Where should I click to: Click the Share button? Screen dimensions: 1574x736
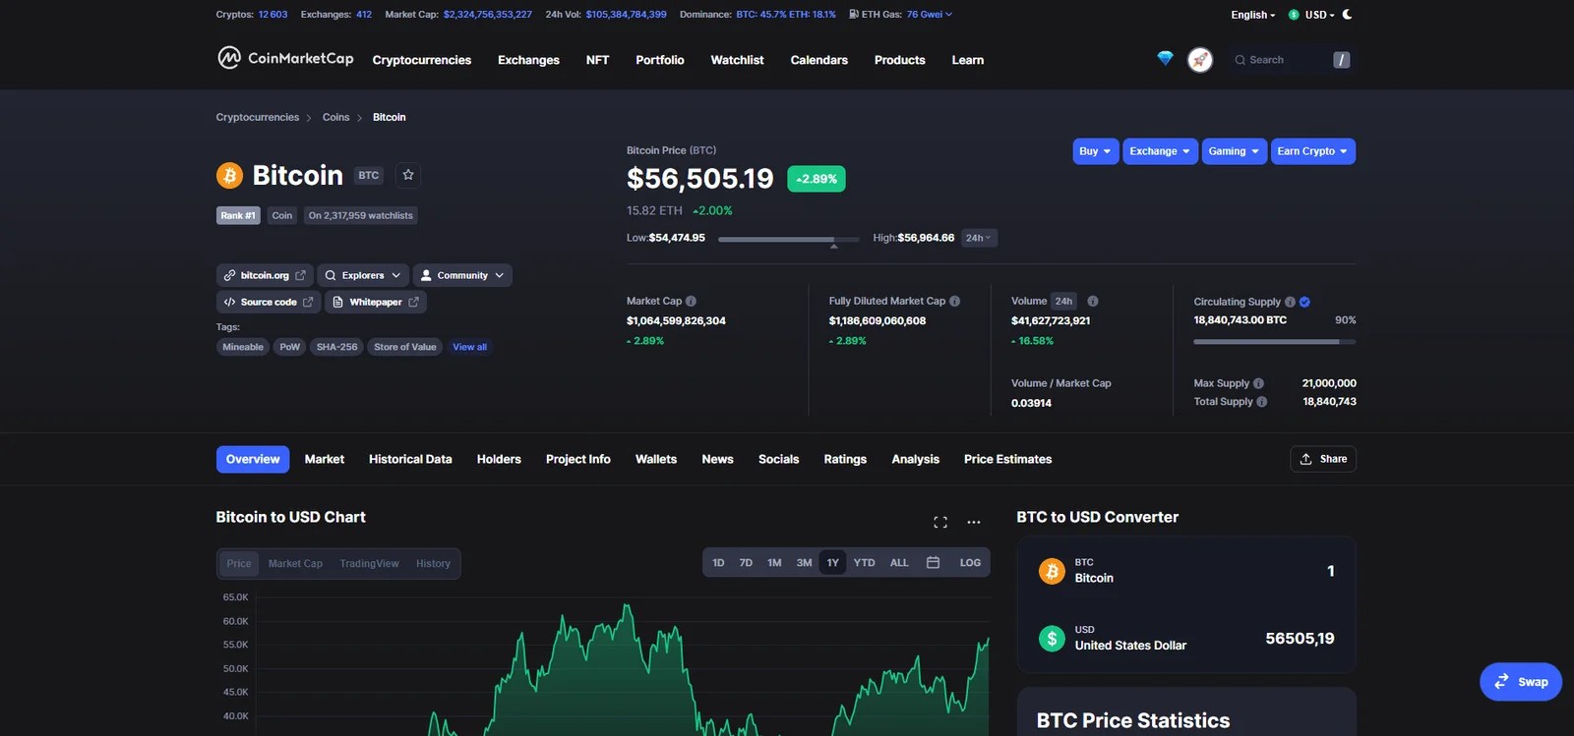pos(1323,459)
